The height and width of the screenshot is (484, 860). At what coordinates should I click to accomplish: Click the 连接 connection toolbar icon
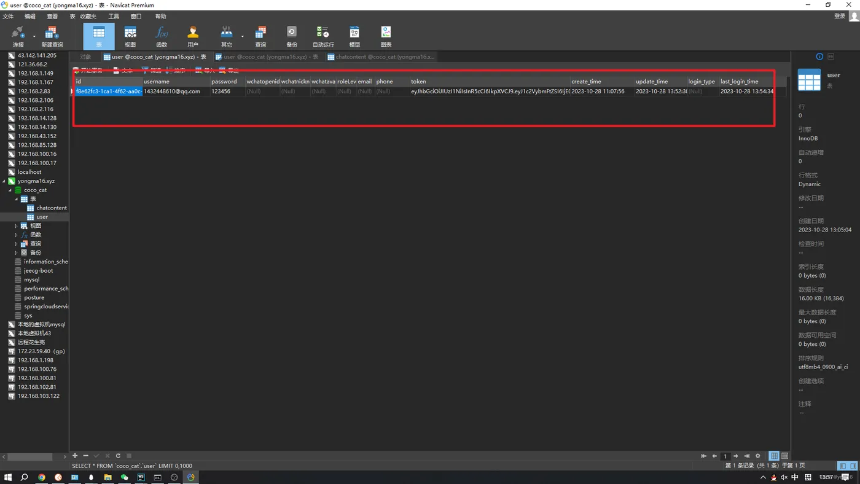[x=18, y=36]
